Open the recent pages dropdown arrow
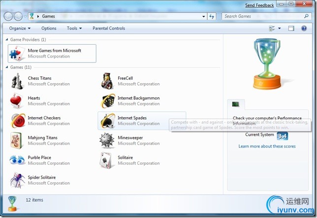This screenshot has height=218, width=317. [x=25, y=16]
